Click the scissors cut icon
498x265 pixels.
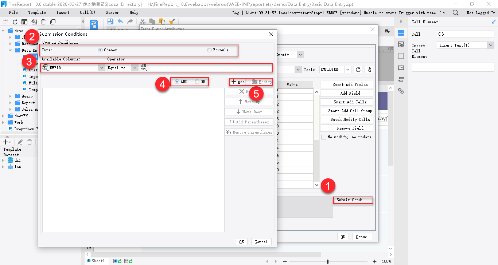pos(143,21)
